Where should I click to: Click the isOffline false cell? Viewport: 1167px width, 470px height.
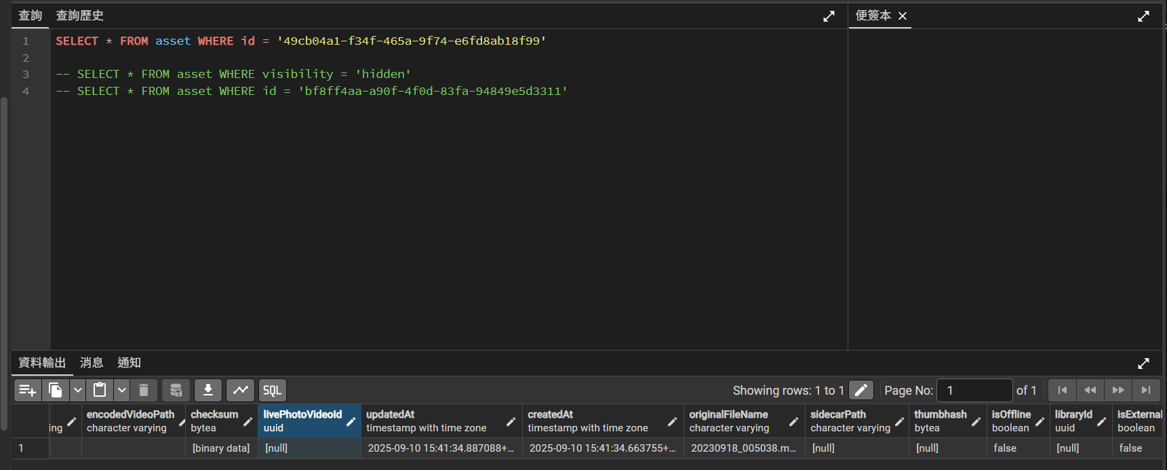tap(1004, 448)
